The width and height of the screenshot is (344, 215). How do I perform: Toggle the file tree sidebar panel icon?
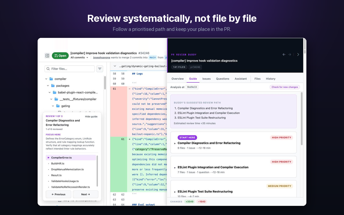(x=47, y=56)
